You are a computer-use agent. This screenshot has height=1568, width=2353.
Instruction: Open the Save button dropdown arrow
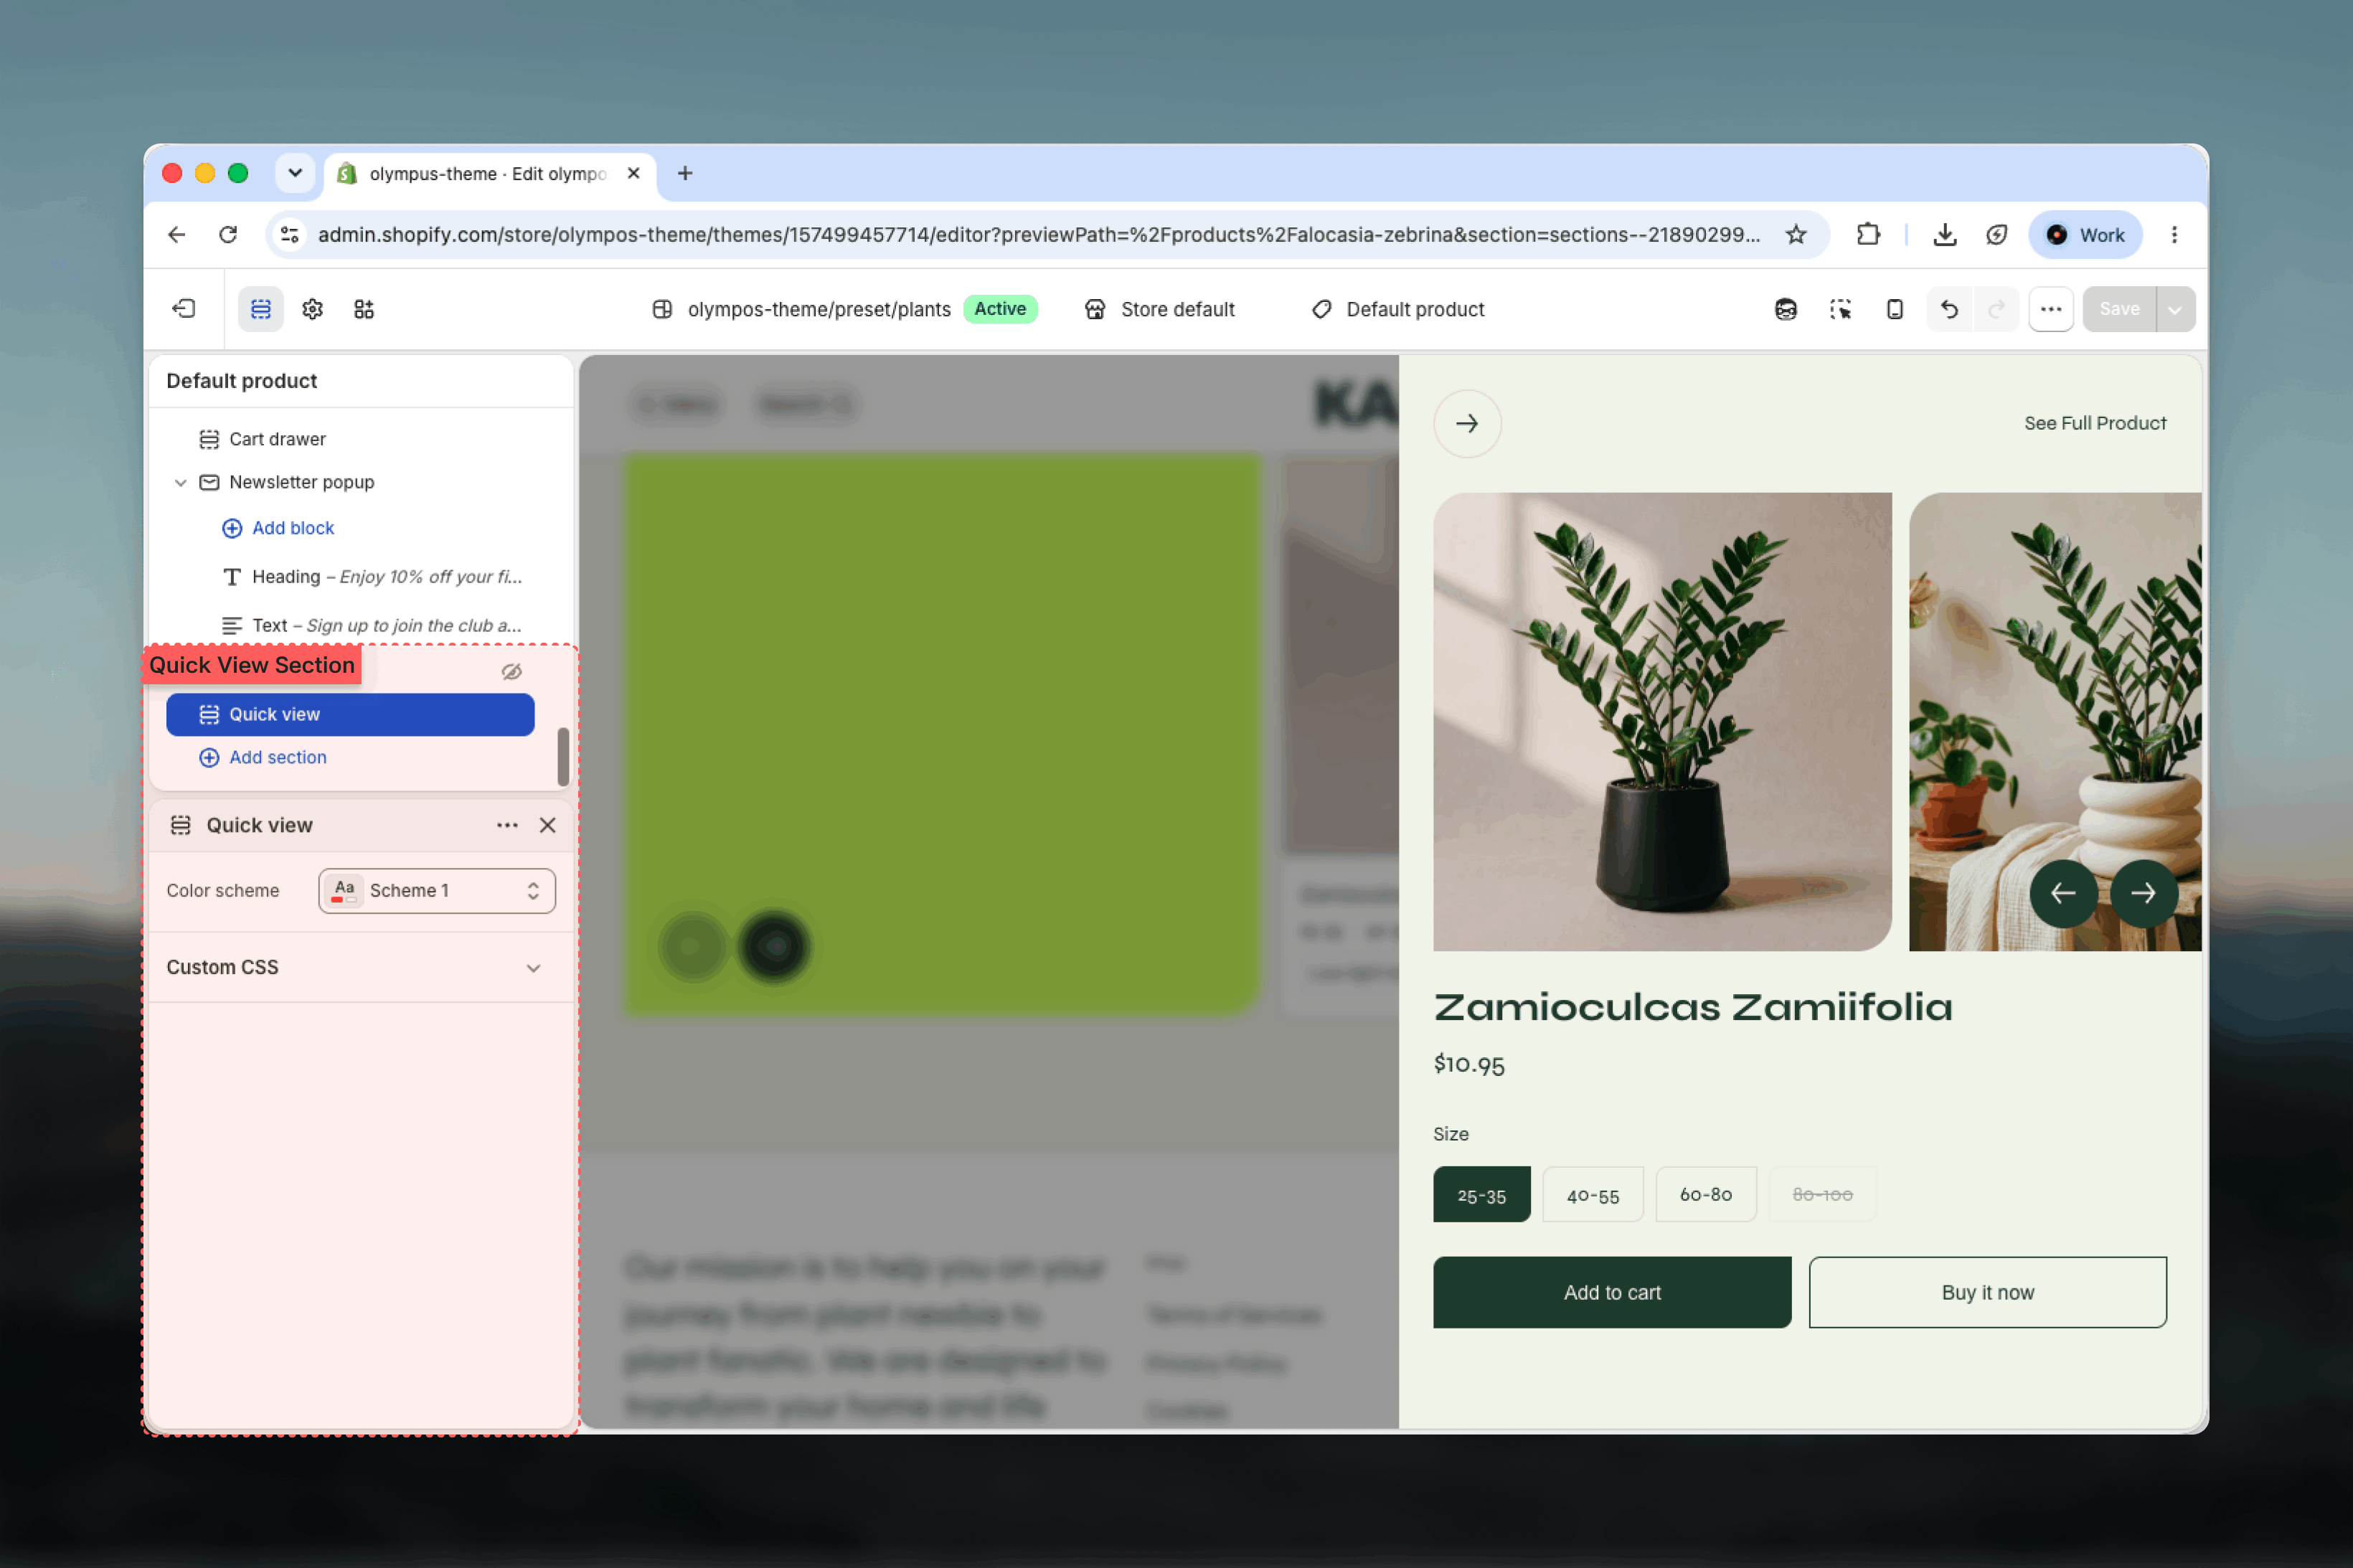2175,309
